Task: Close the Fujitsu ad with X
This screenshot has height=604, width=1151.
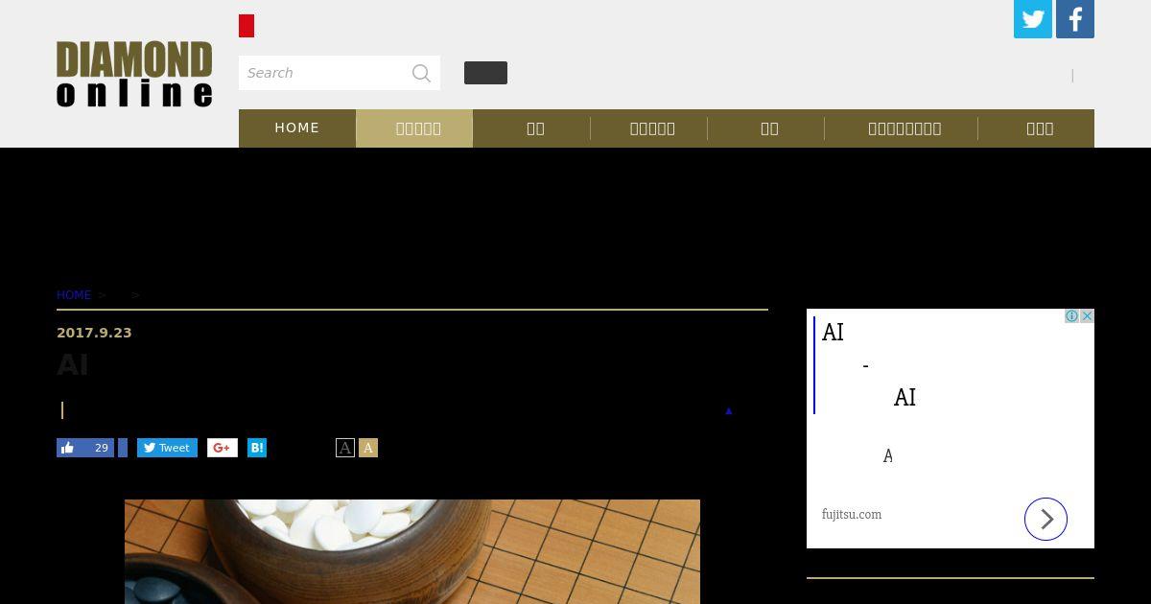Action: pos(1087,316)
